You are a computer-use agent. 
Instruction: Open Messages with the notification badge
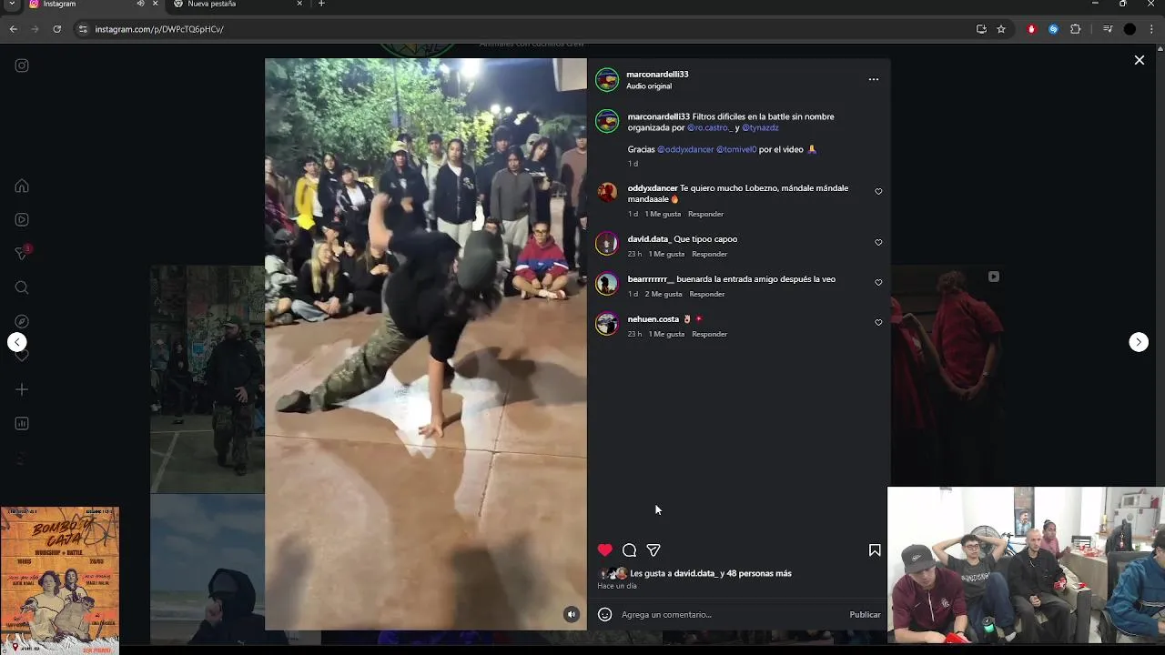22,253
